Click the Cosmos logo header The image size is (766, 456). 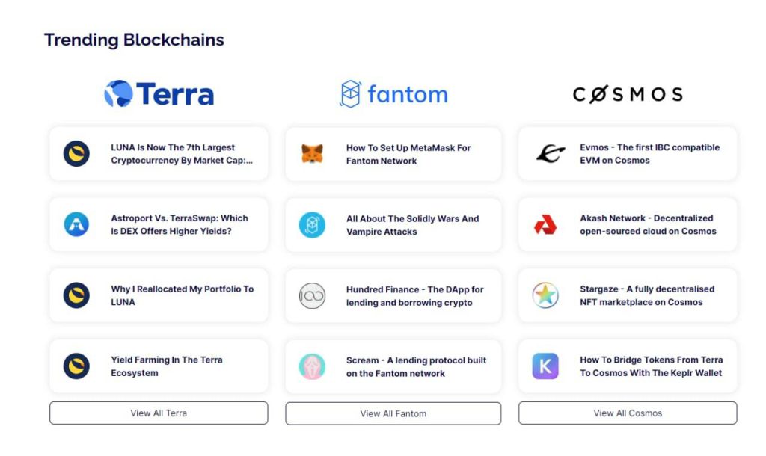tap(628, 94)
